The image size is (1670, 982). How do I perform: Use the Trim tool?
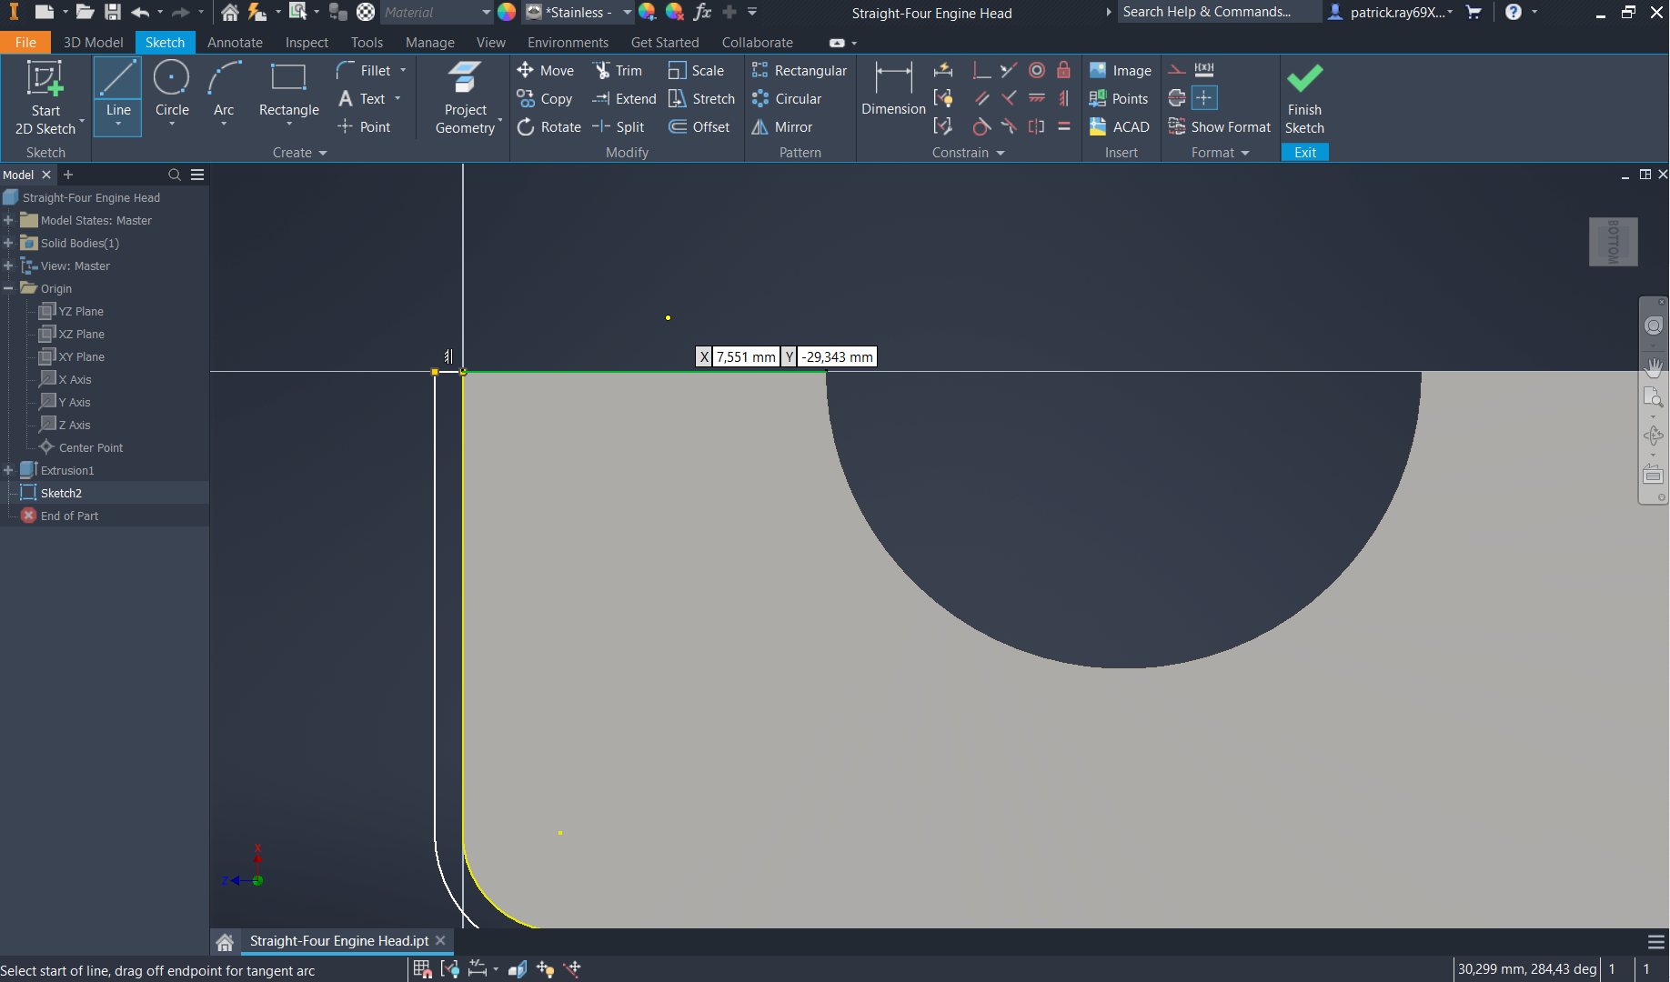click(618, 70)
